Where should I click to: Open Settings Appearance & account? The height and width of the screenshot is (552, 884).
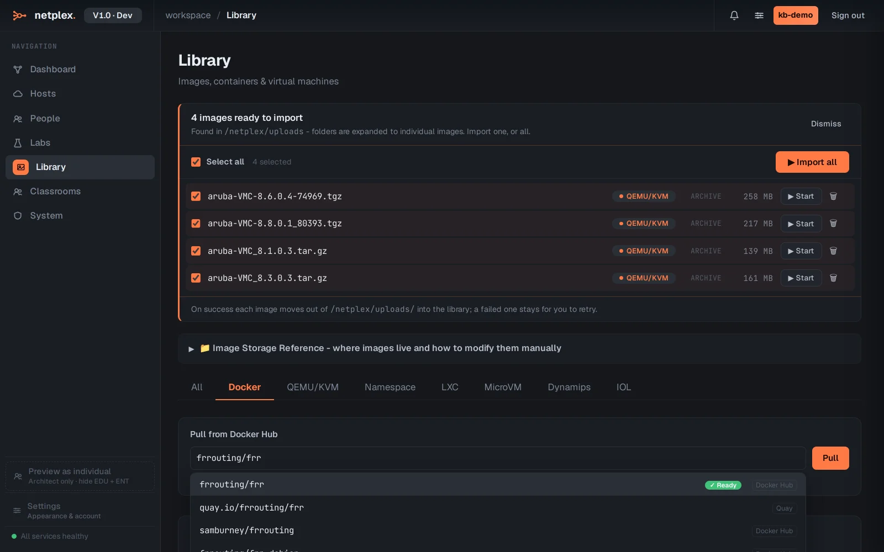pos(80,511)
